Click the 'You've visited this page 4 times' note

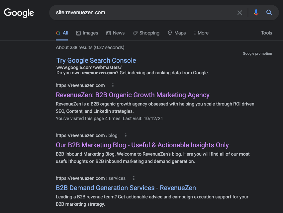tap(109, 118)
